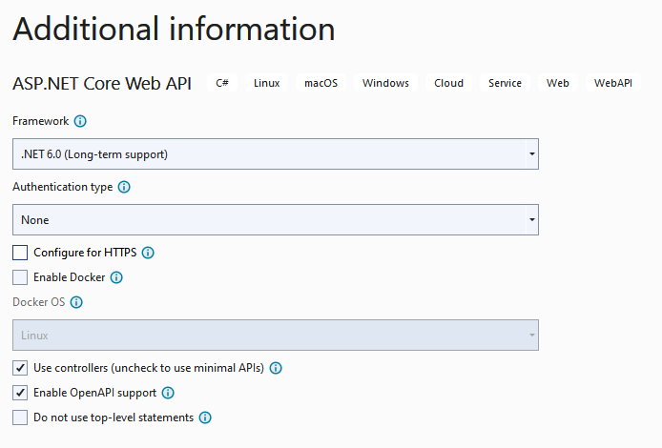Click the info icon beside Enable Docker

pos(116,277)
